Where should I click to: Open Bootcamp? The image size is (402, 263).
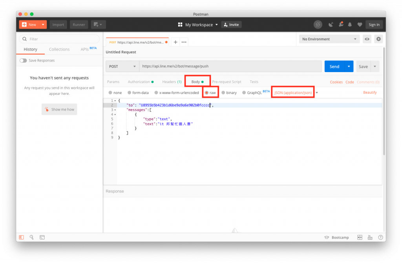tap(336, 238)
